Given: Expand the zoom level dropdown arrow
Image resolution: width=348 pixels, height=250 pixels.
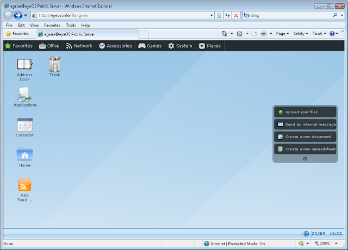Looking at the screenshot, I should click(x=336, y=243).
